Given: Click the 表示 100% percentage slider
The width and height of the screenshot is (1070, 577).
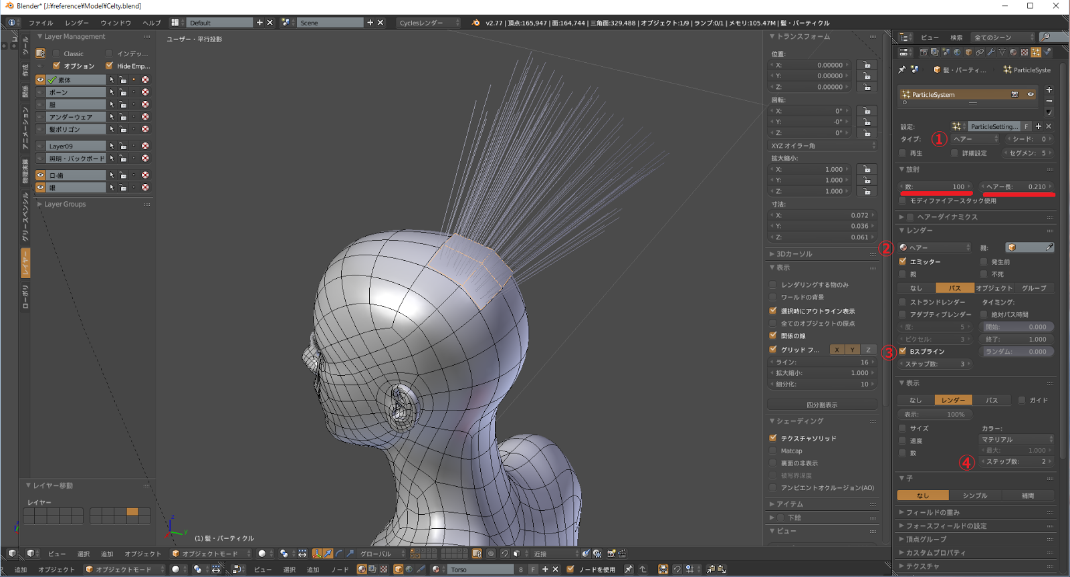Looking at the screenshot, I should [936, 415].
